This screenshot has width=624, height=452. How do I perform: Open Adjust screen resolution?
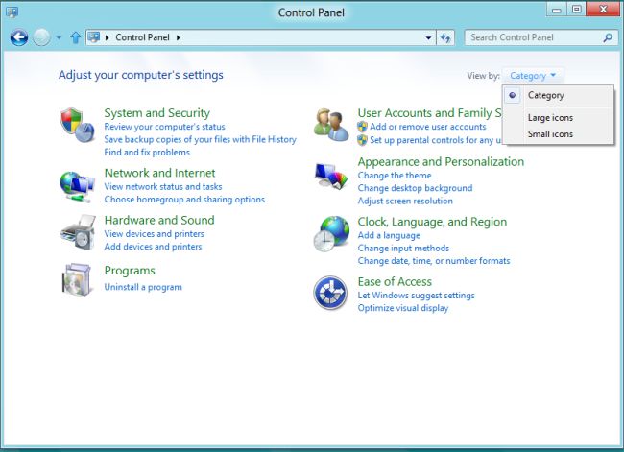[405, 201]
